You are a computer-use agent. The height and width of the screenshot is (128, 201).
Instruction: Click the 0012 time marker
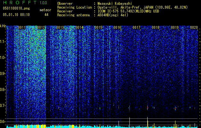click(x=41, y=28)
